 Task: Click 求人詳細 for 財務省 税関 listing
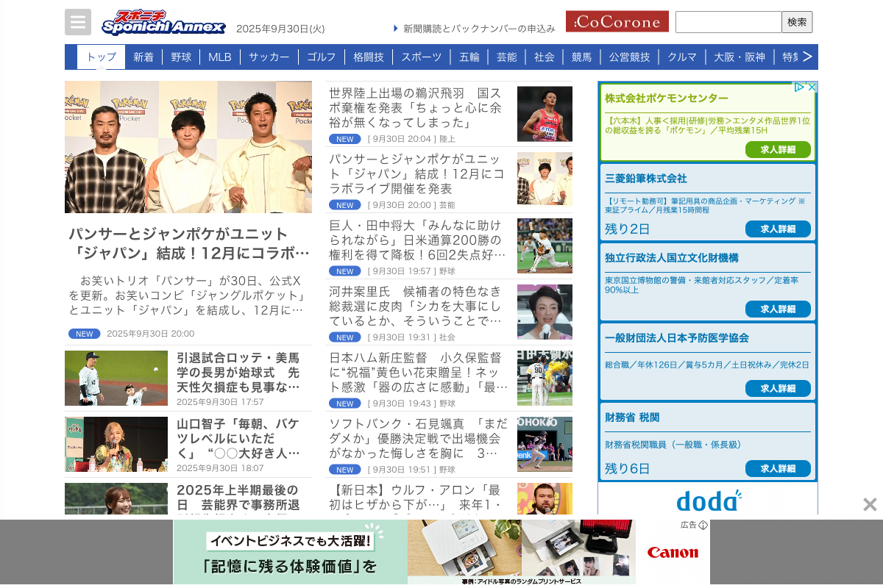click(778, 468)
